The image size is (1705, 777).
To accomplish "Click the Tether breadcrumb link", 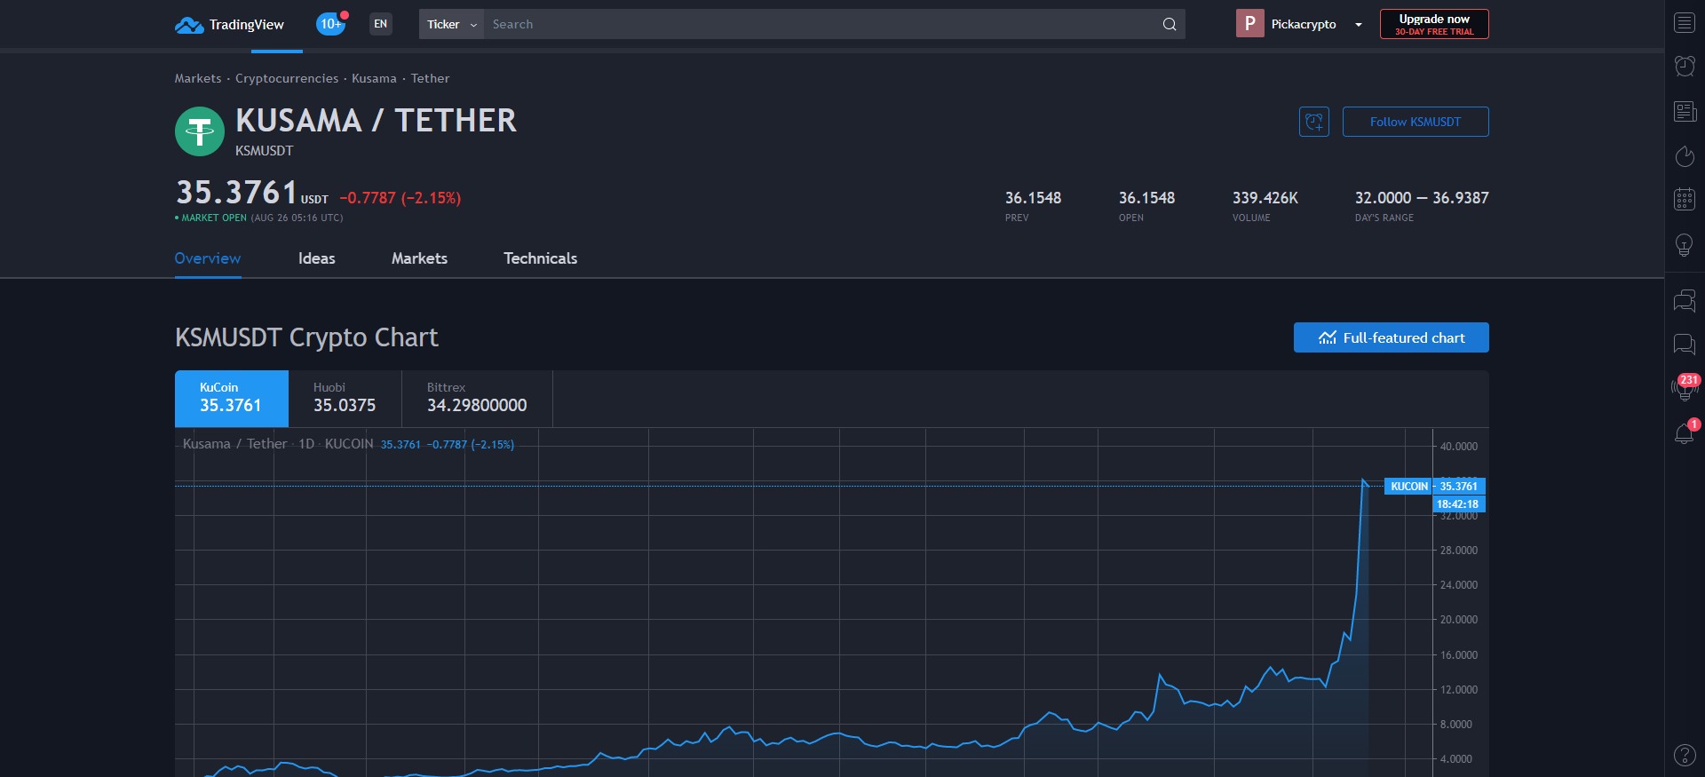I will tap(430, 78).
